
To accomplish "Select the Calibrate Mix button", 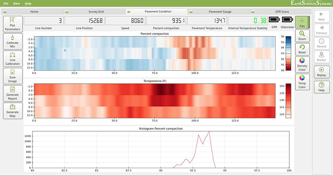I will 13,41.
